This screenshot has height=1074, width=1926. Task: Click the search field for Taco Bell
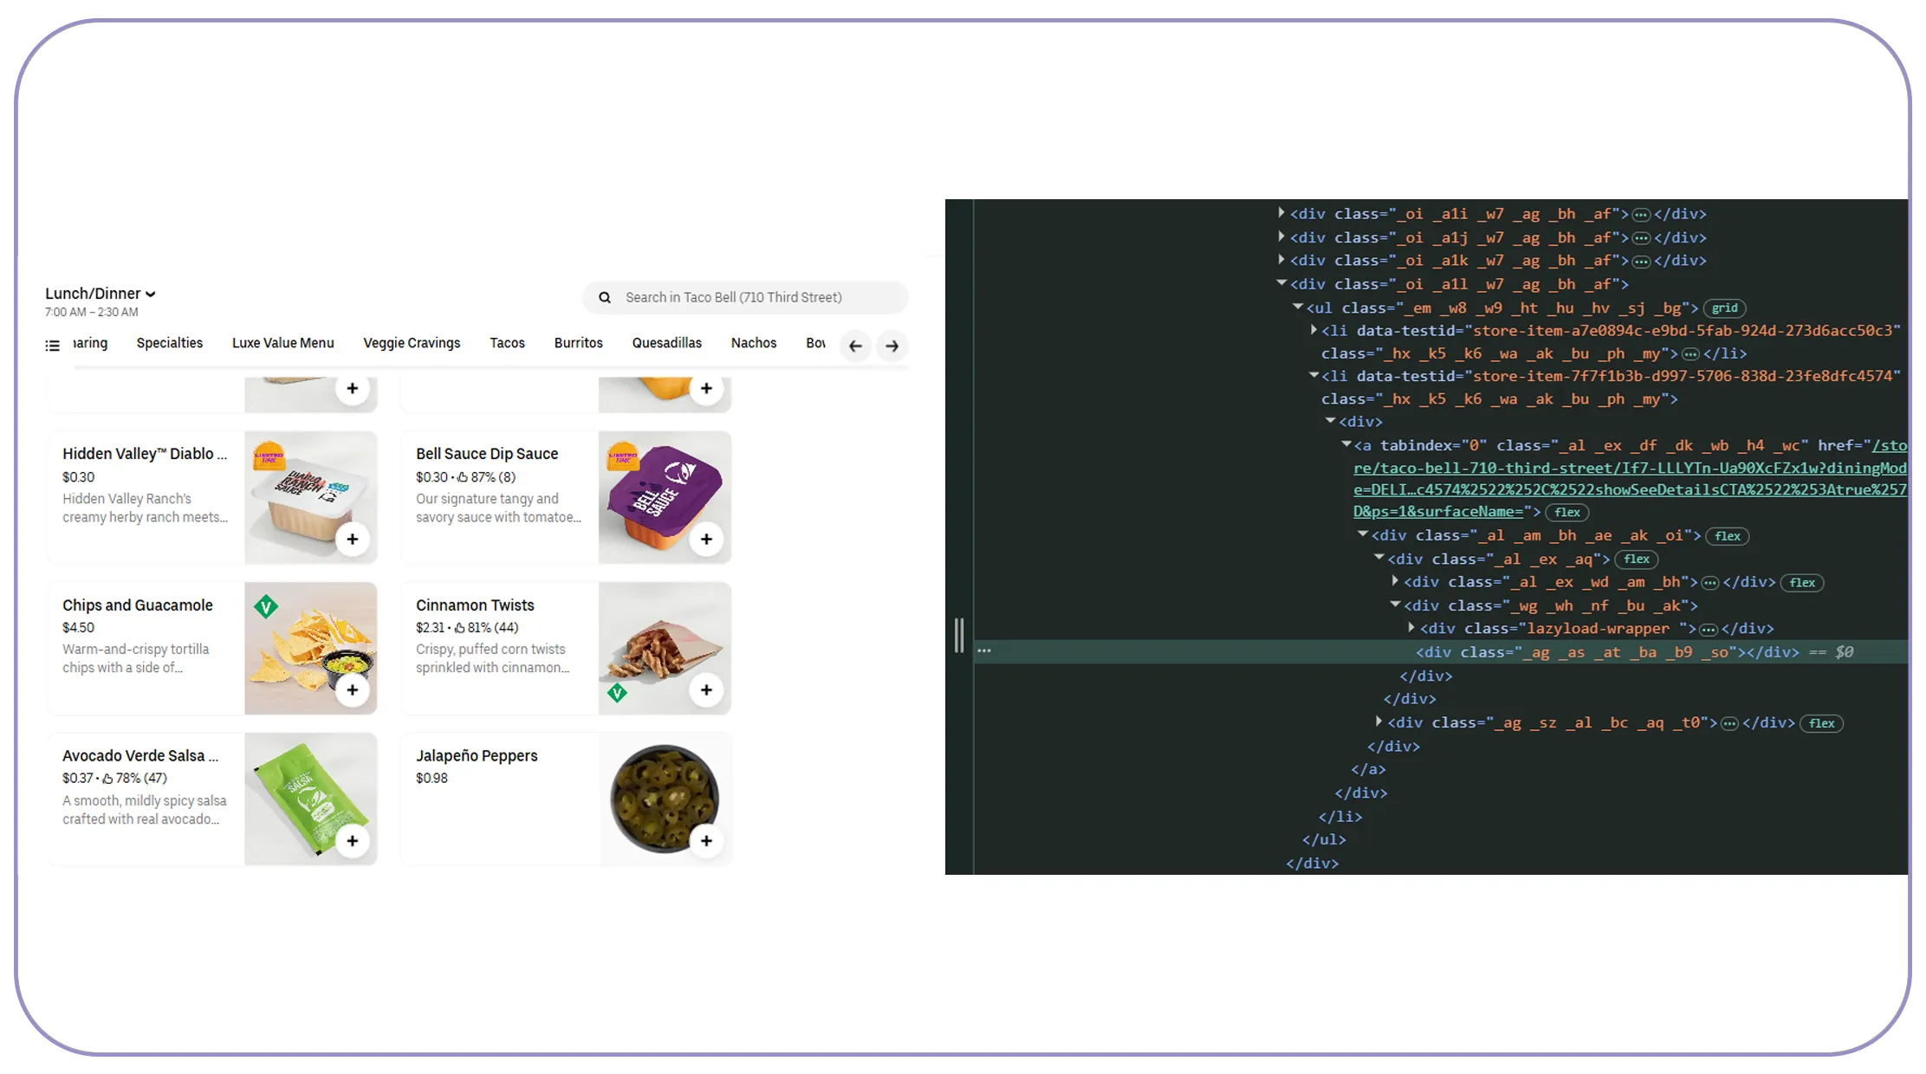coord(745,297)
